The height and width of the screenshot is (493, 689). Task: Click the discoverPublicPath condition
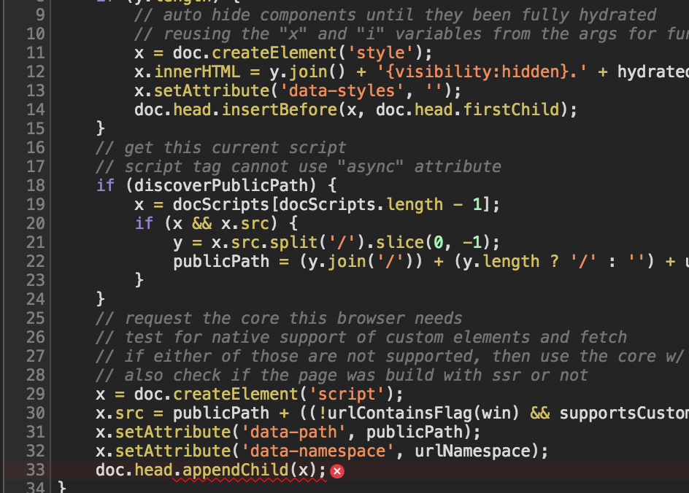[220, 185]
